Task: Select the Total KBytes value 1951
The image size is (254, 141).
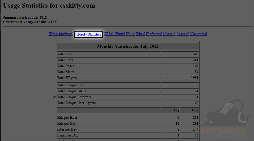Action: (x=195, y=78)
